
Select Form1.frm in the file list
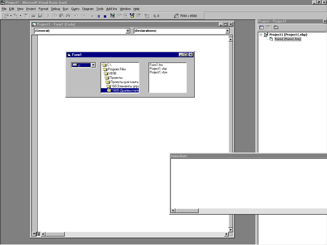point(156,65)
